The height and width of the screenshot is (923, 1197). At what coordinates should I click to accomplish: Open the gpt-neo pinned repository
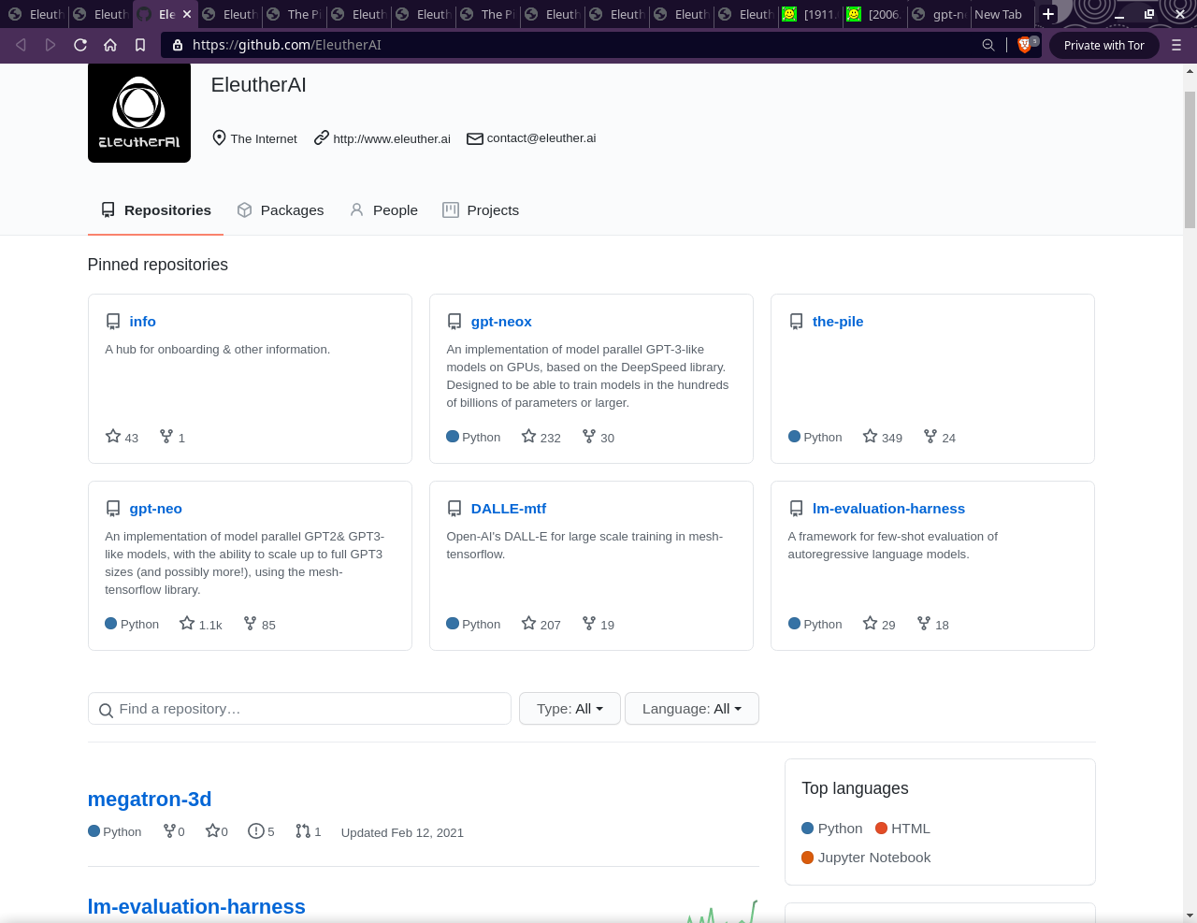(x=155, y=509)
